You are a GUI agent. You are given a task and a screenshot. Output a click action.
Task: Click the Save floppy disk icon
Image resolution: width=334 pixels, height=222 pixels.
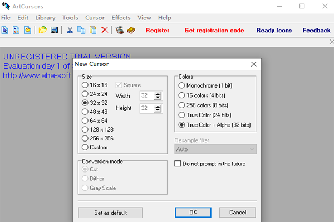(x=54, y=30)
